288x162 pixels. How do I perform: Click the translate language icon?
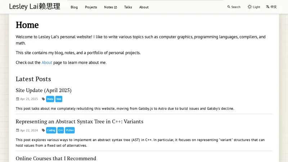268,7
